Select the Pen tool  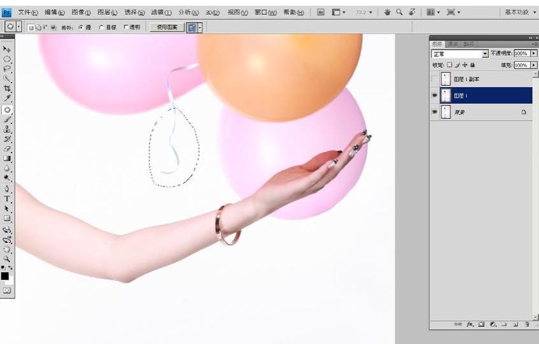tap(6, 189)
